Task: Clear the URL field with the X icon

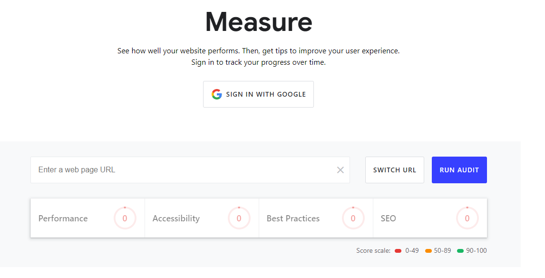Action: pos(341,170)
